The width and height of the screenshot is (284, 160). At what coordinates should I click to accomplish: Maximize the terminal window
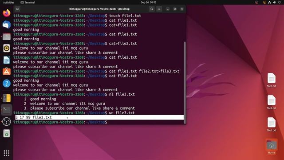[x=175, y=9]
